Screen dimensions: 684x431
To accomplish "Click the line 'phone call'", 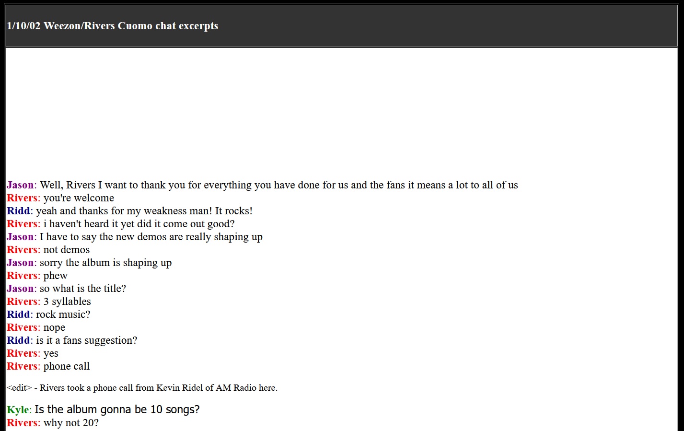I will click(x=66, y=366).
